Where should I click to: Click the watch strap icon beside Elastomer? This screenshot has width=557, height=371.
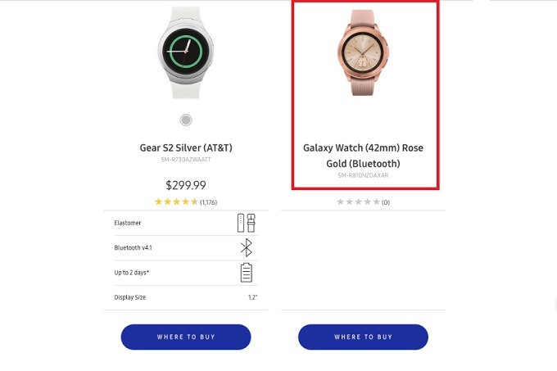[x=247, y=223]
